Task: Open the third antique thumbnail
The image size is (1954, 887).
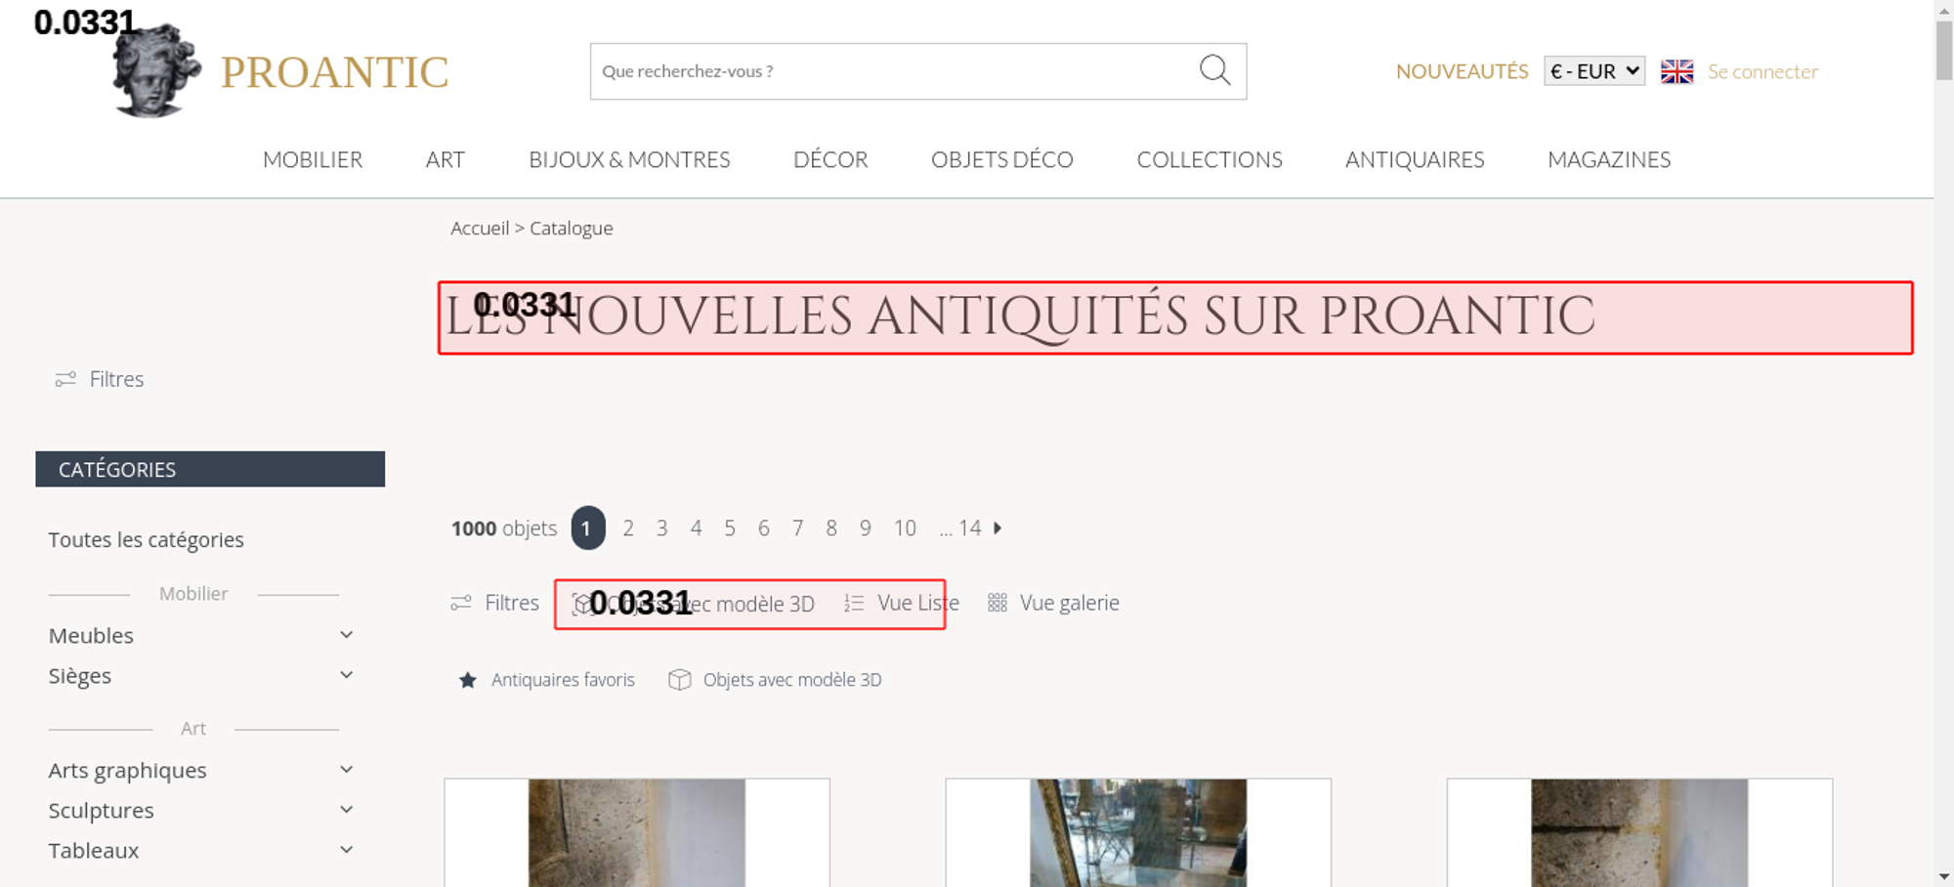Action: [1639, 833]
